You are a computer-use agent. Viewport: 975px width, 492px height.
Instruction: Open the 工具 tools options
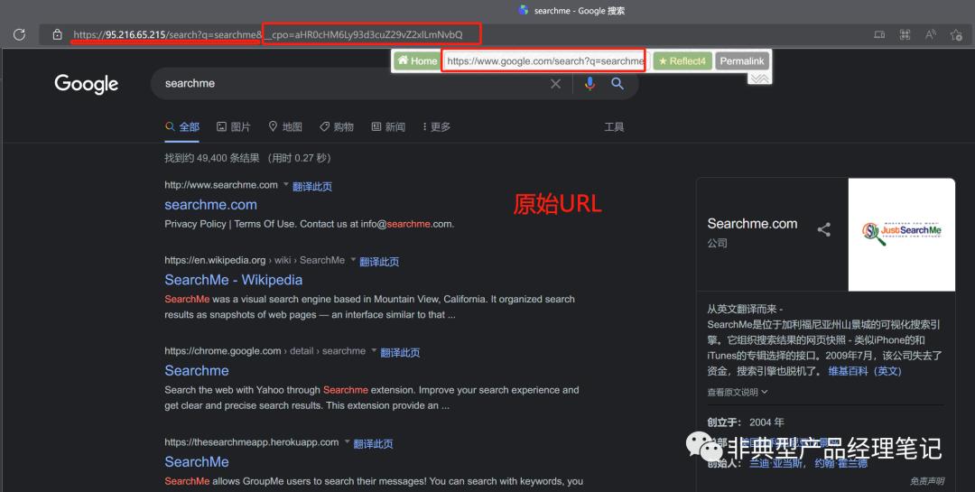click(614, 127)
